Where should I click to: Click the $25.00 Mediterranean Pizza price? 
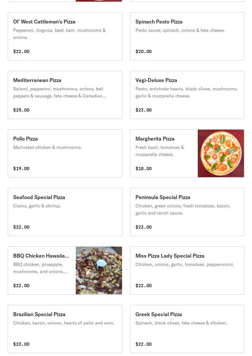pyautogui.click(x=21, y=110)
